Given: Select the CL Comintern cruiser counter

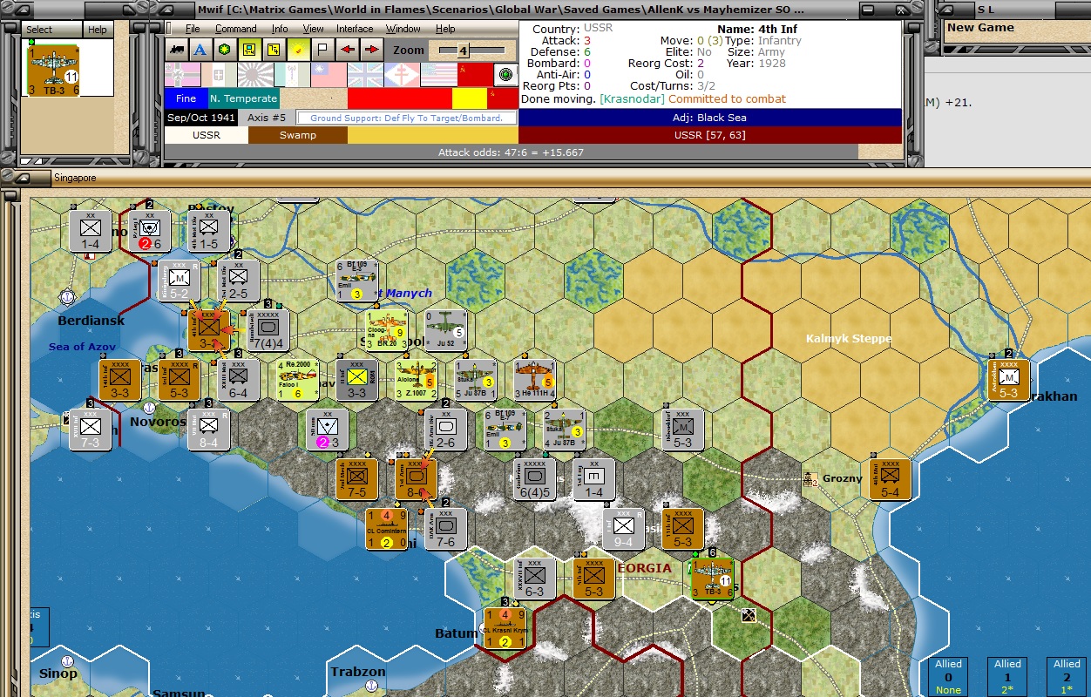Looking at the screenshot, I should (387, 529).
